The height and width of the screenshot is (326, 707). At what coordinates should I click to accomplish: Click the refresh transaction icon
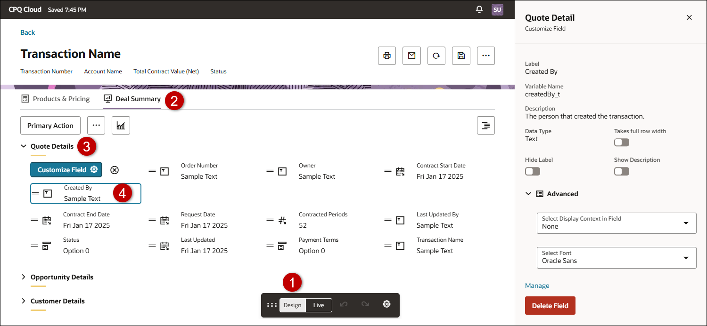click(436, 56)
